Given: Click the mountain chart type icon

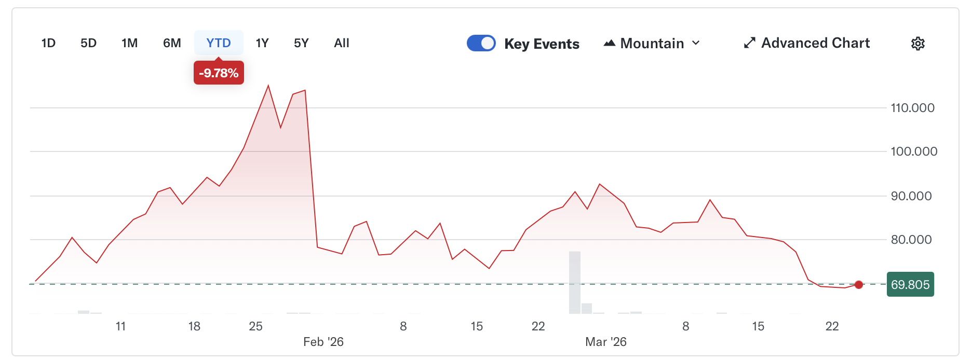Looking at the screenshot, I should coord(609,44).
